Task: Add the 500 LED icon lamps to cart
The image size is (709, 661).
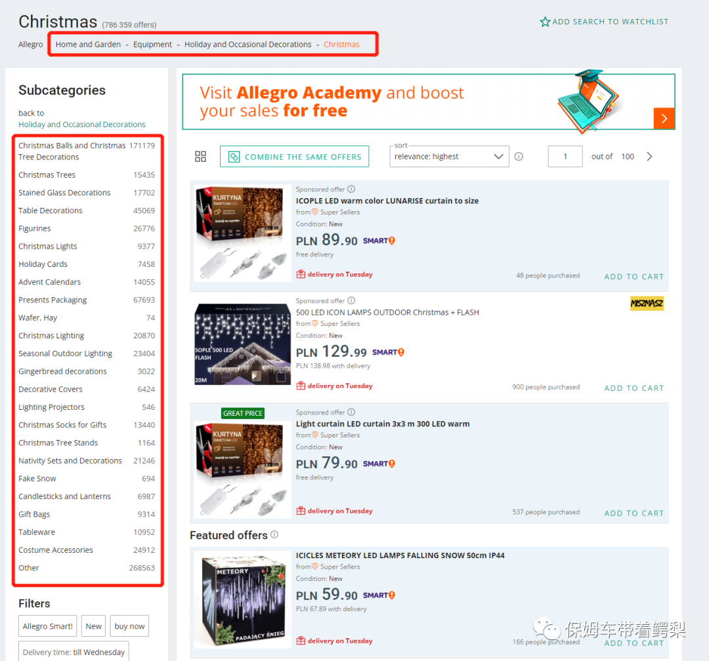Action: point(634,388)
